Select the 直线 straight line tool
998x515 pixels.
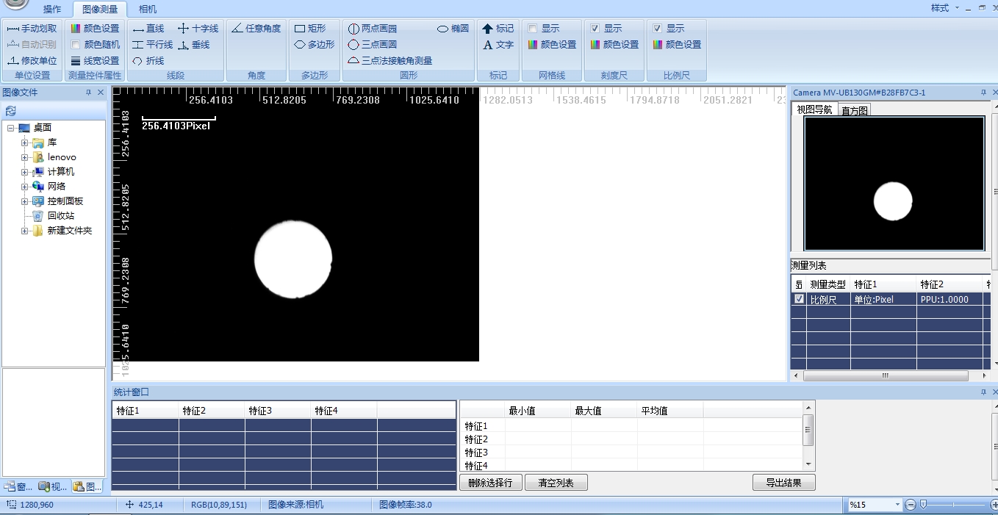(x=148, y=29)
